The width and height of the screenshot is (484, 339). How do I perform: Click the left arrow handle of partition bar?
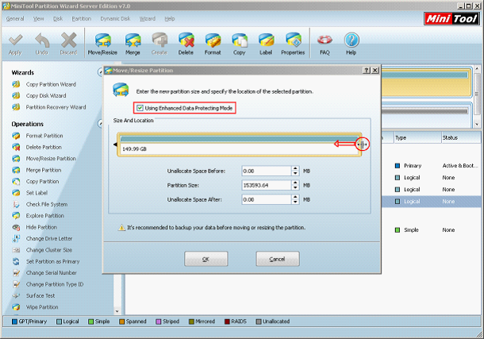(x=115, y=144)
